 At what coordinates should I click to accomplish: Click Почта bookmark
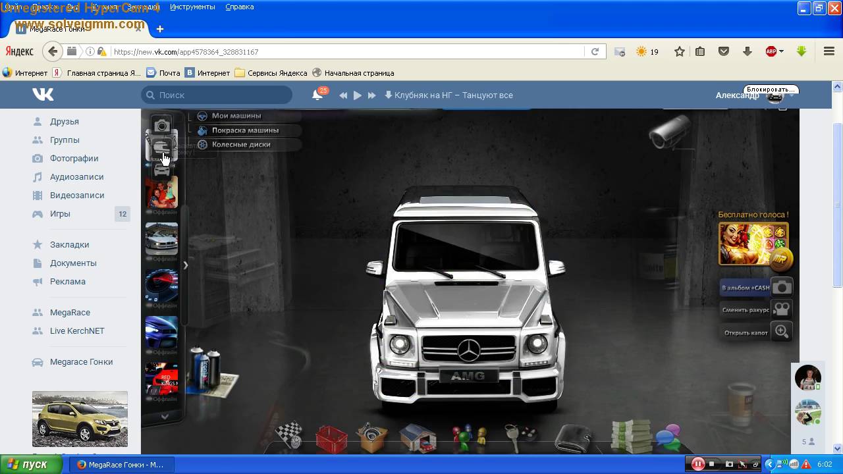point(163,73)
